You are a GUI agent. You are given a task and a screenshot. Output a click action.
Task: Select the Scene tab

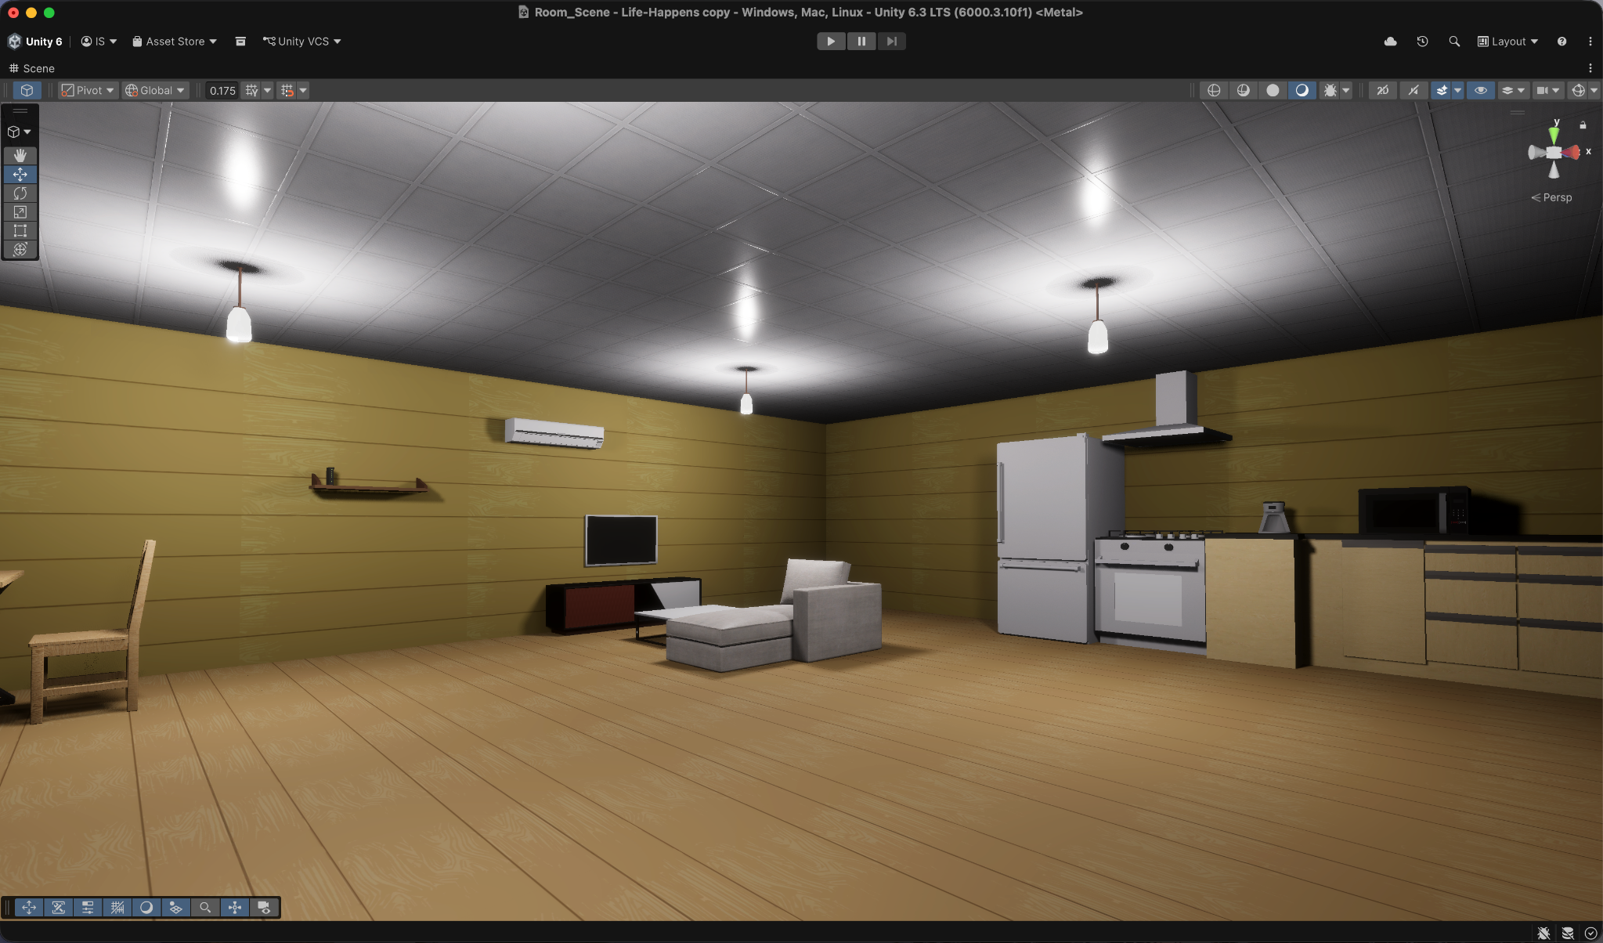click(31, 68)
